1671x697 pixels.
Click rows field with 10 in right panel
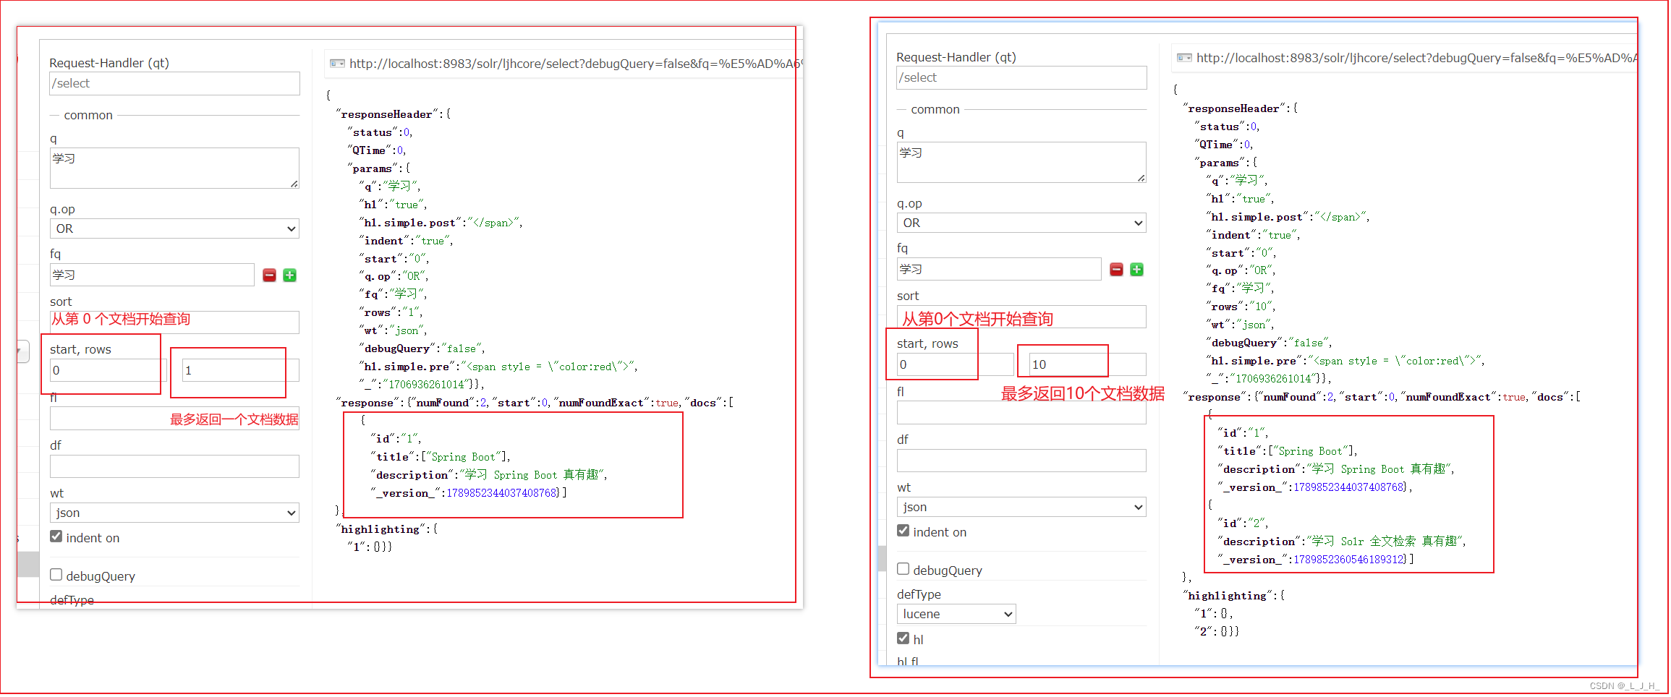pos(1088,365)
